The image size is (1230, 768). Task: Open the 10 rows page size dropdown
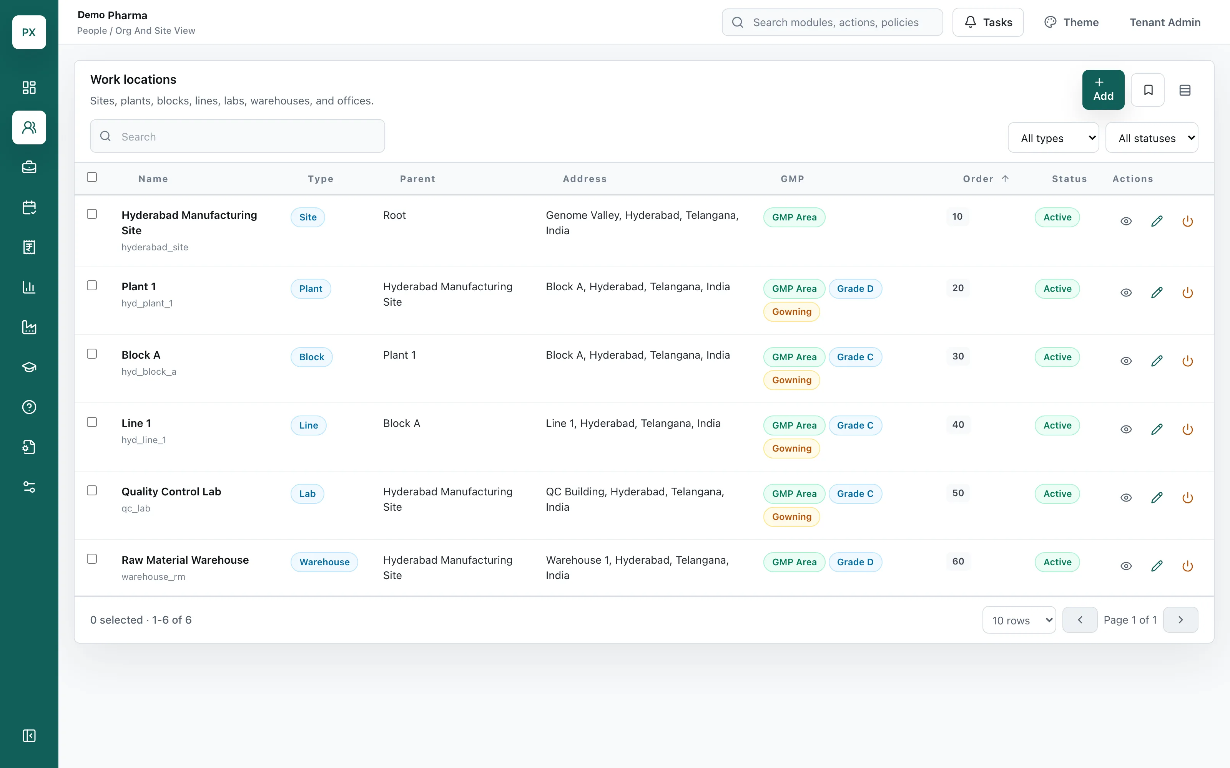click(1019, 620)
